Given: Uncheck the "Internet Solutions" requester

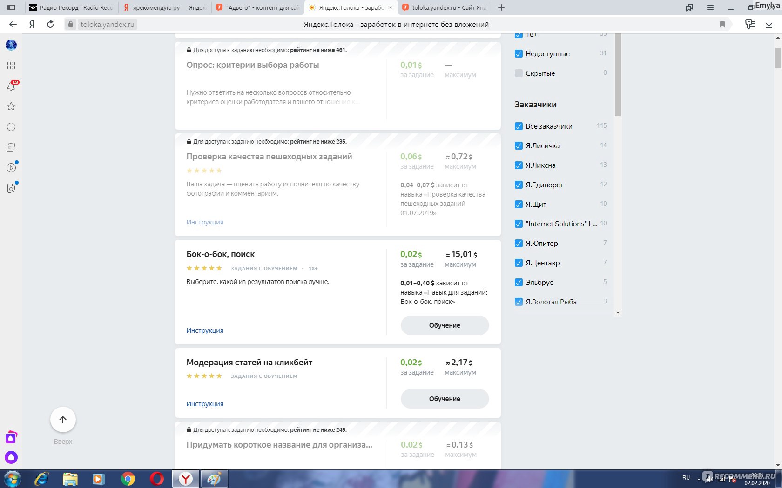Looking at the screenshot, I should pyautogui.click(x=519, y=224).
